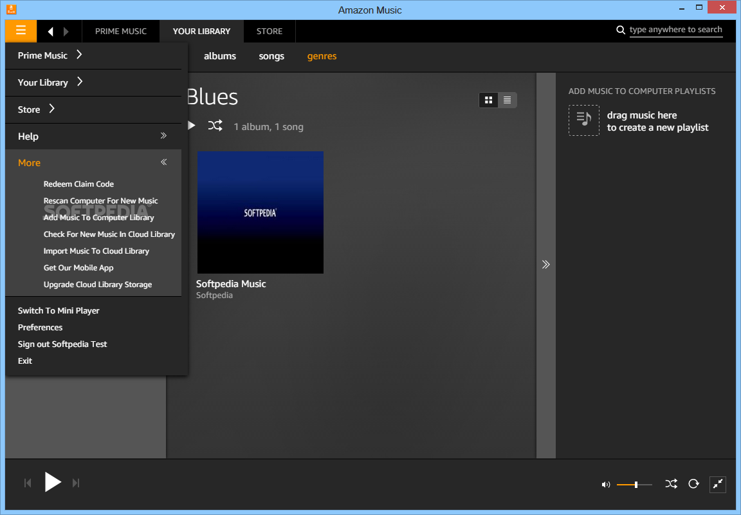This screenshot has height=515, width=741.
Task: Select Rescan Computer For New Music
Action: (x=100, y=200)
